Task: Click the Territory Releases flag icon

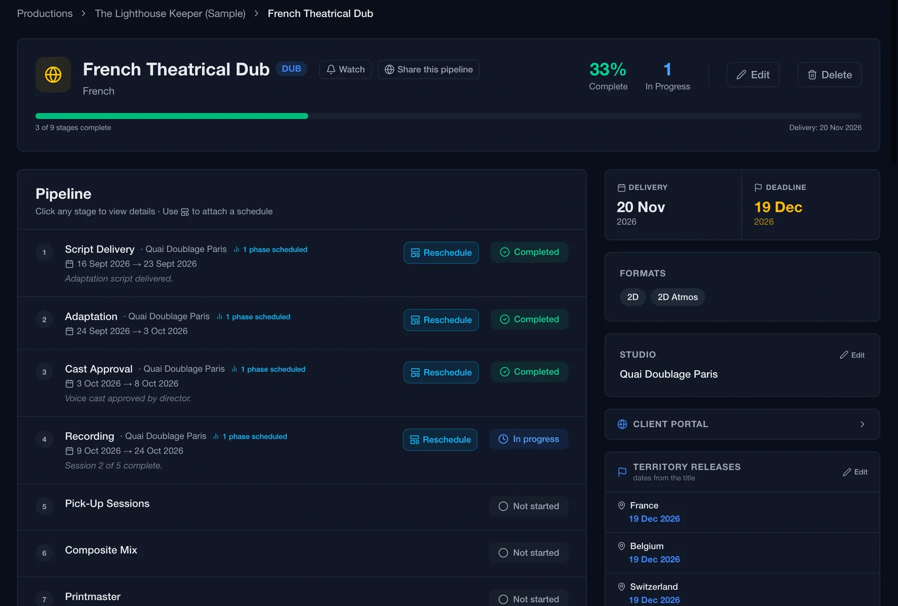Action: click(622, 472)
